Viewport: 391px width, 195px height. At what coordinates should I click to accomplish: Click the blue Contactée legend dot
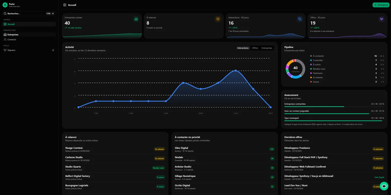pyautogui.click(x=311, y=60)
